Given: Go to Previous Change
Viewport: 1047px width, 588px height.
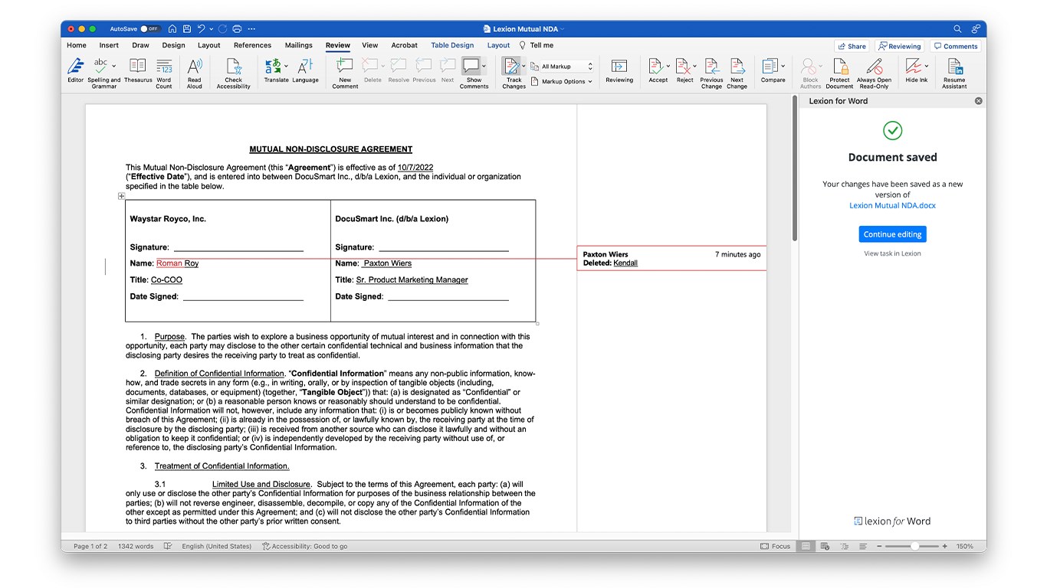Looking at the screenshot, I should 711,73.
